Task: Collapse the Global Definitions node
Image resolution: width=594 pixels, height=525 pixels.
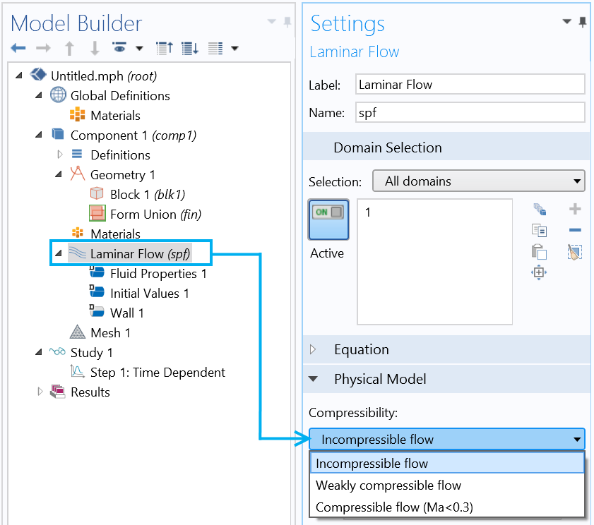Action: pyautogui.click(x=39, y=95)
